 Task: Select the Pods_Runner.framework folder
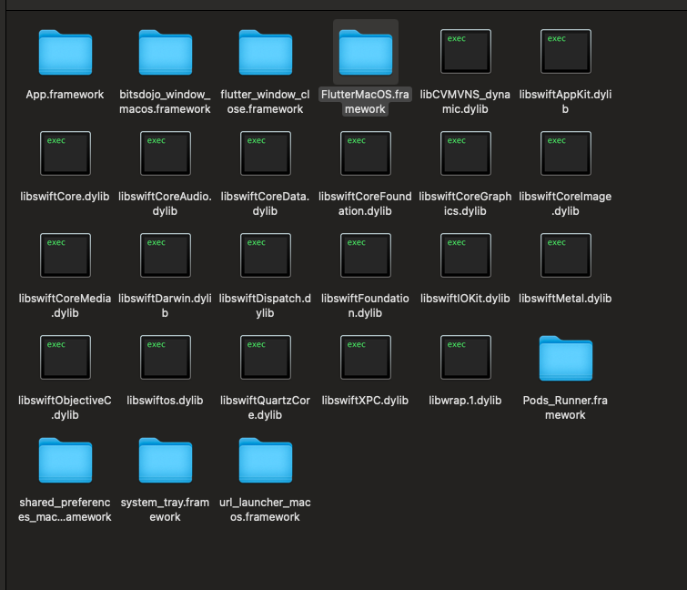(x=565, y=358)
